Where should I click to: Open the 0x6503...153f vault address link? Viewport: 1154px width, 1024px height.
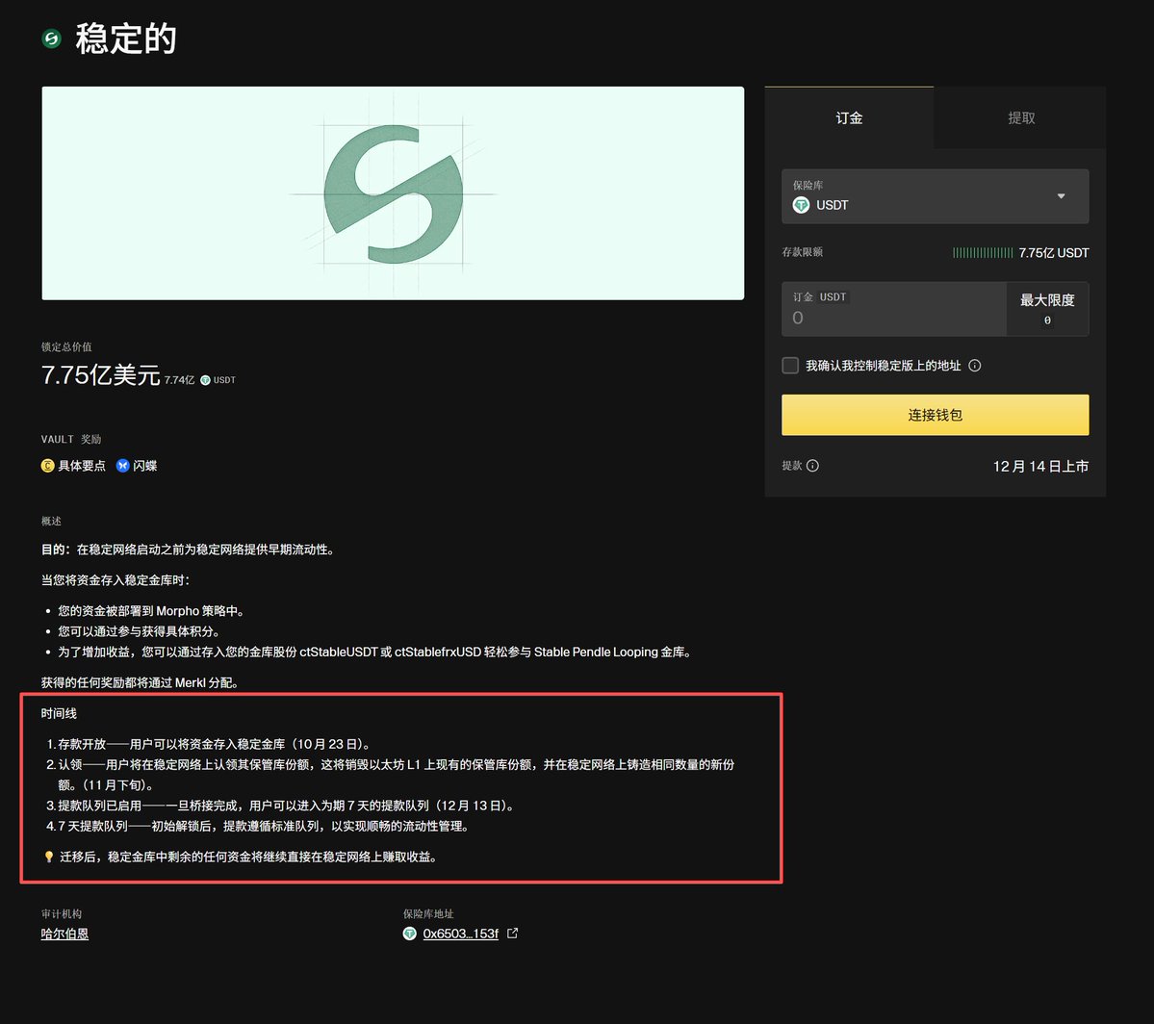pyautogui.click(x=460, y=934)
